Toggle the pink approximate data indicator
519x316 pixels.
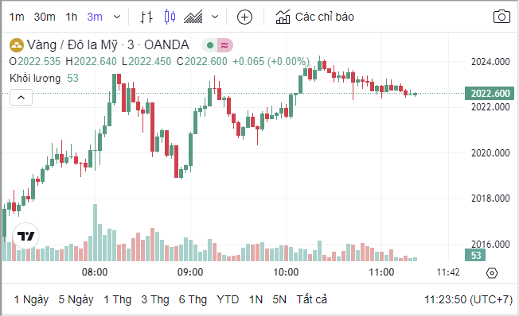click(224, 45)
